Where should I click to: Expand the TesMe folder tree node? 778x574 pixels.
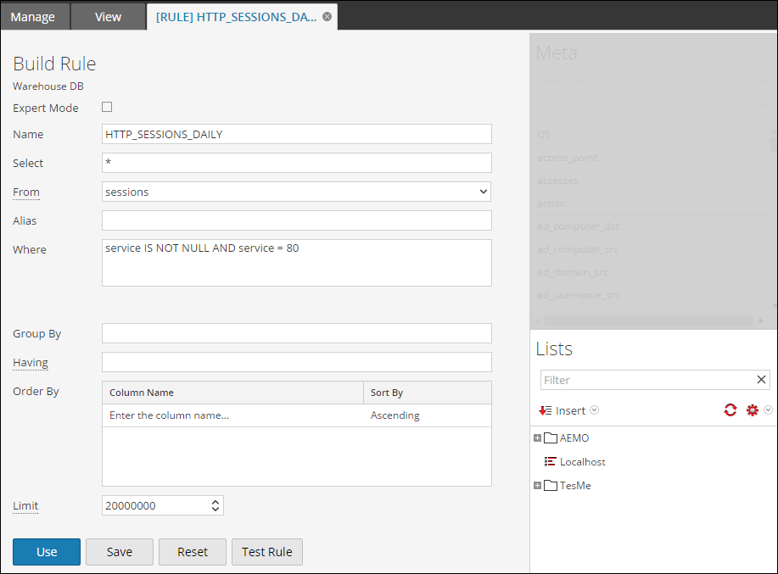537,486
